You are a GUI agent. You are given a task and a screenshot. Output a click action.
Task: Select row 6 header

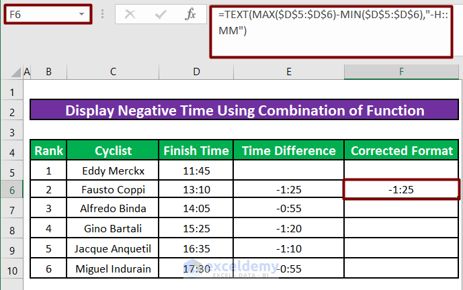pyautogui.click(x=11, y=190)
